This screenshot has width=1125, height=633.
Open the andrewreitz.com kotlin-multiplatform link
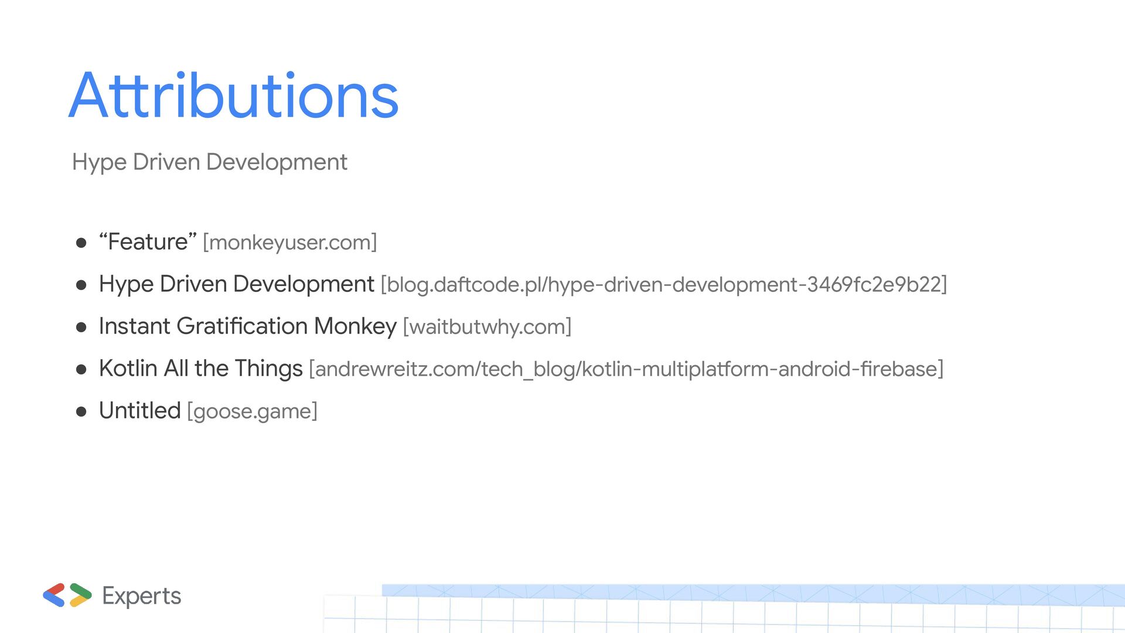(626, 369)
